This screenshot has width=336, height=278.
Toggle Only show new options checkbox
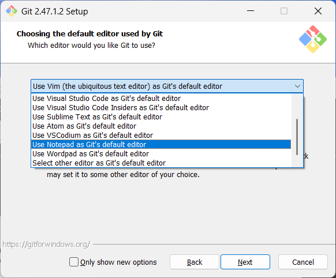[x=74, y=262]
